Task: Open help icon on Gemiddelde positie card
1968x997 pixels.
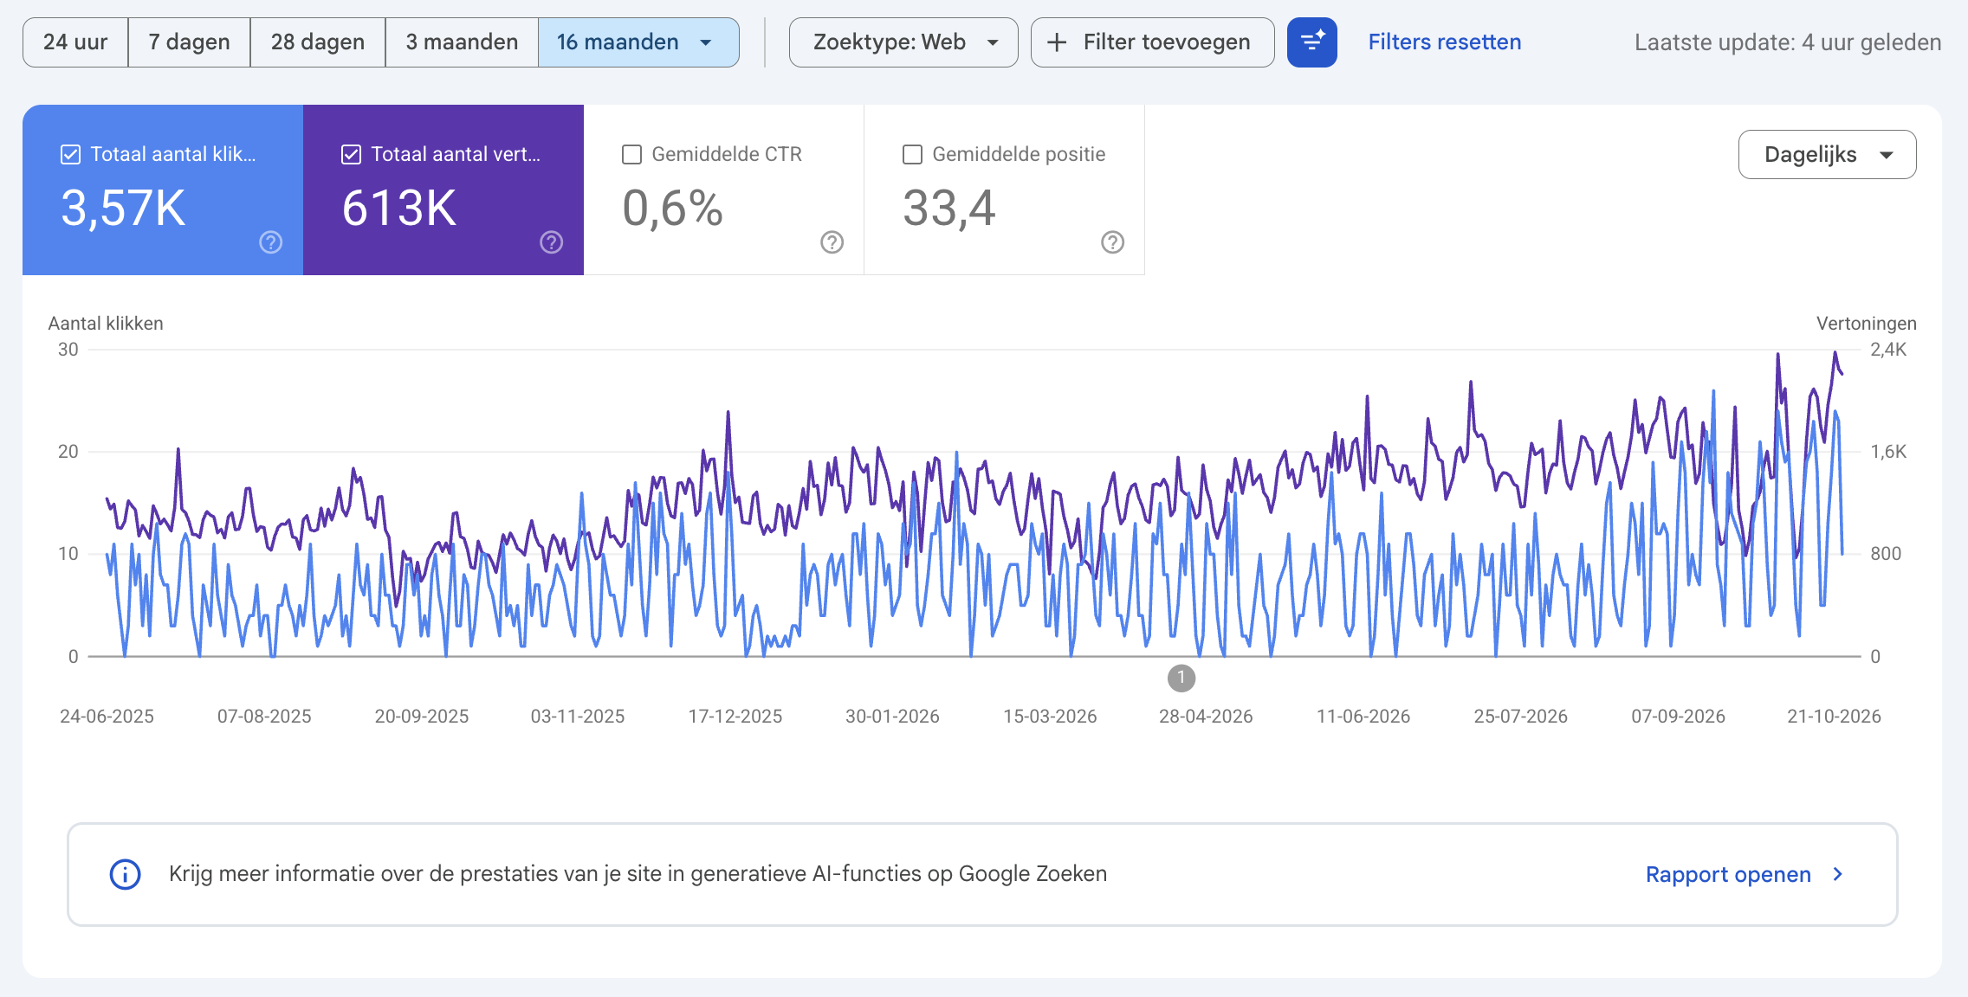Action: pos(1113,242)
